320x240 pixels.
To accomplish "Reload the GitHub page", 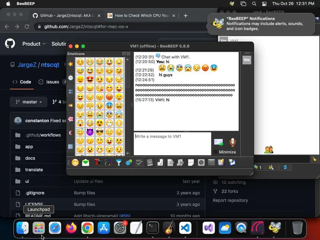I will point(27,27).
